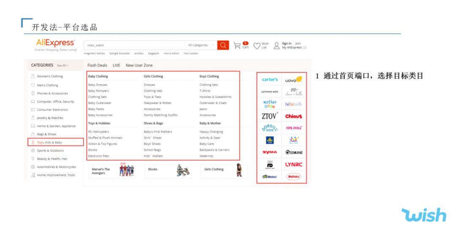
Task: Select the ZTOV brand logo
Action: [269, 116]
